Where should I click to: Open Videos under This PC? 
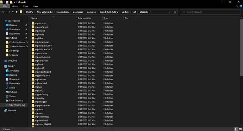click(x=12, y=96)
